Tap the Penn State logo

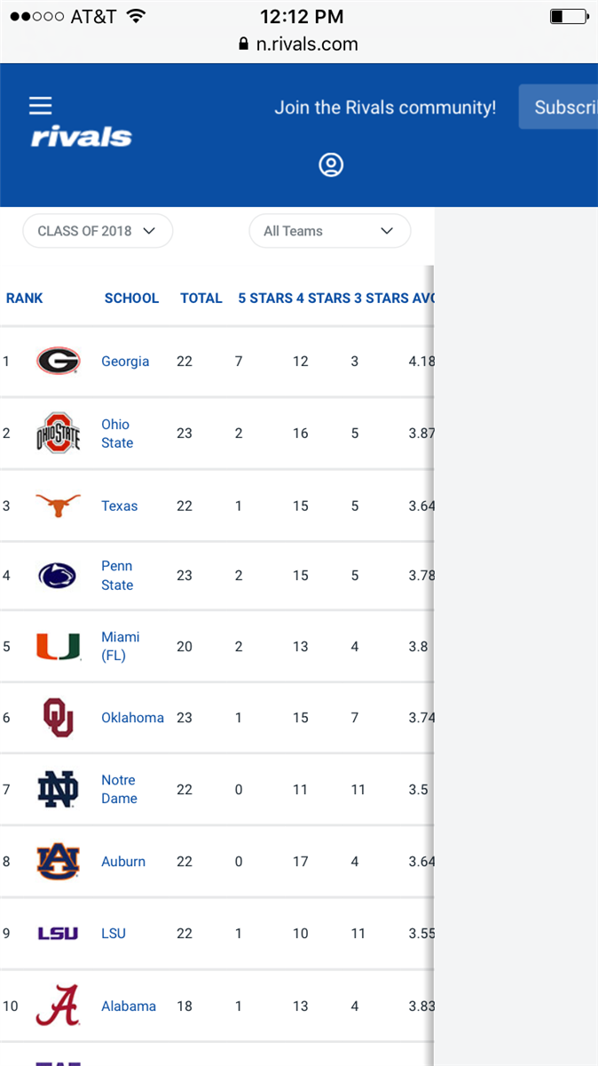[x=59, y=576]
